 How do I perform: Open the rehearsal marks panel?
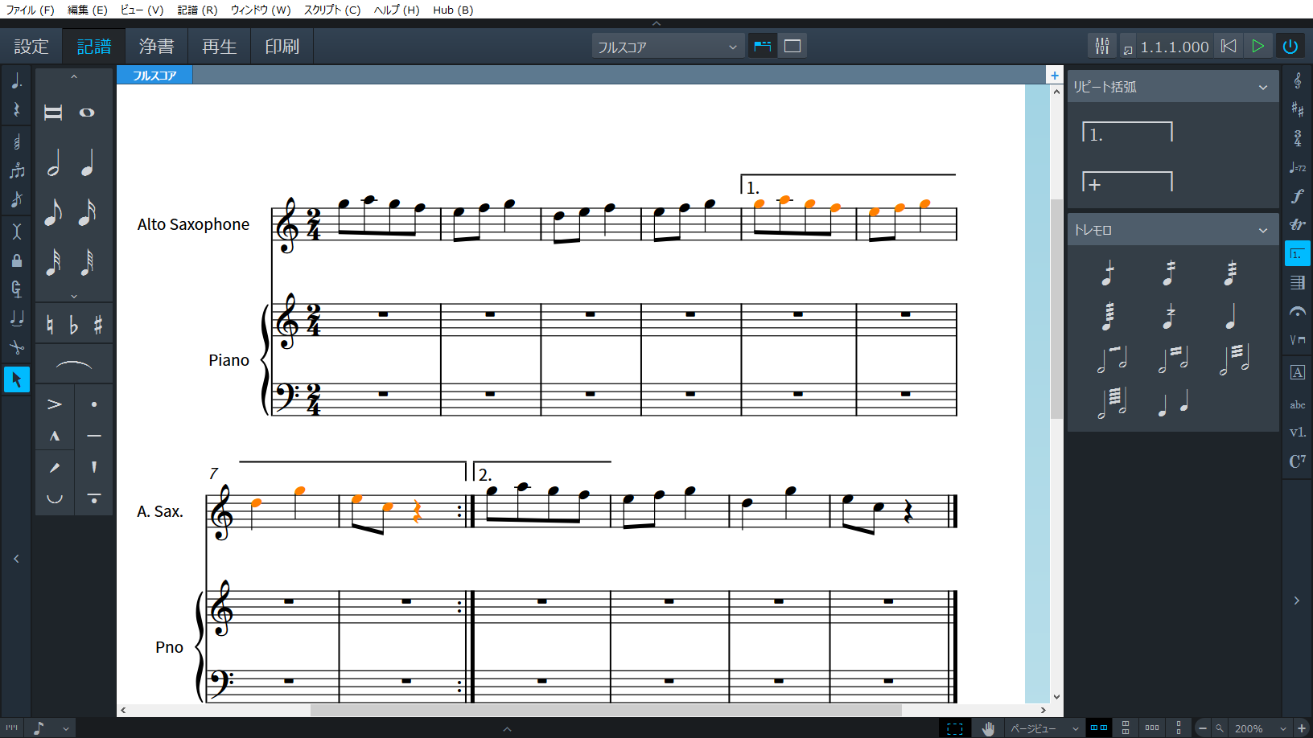click(x=1297, y=372)
